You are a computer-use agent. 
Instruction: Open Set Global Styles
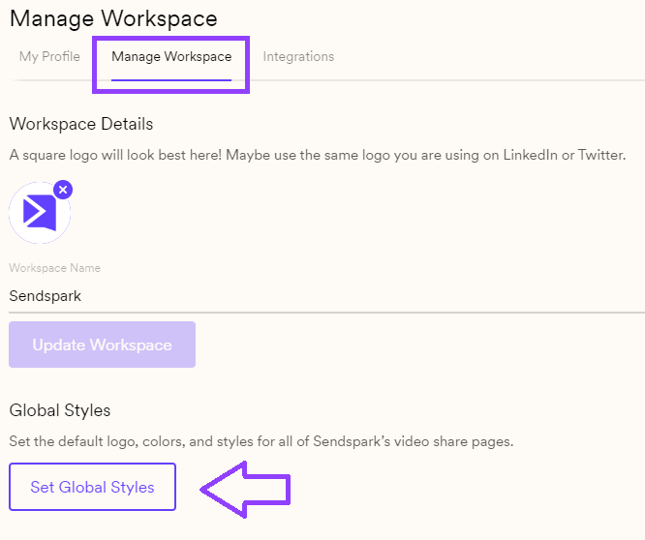click(x=93, y=487)
